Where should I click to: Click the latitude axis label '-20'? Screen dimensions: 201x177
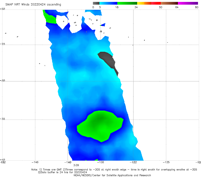coord(2,9)
